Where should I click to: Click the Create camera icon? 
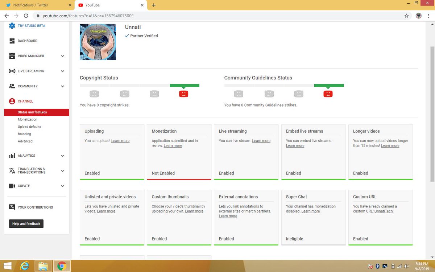12,186
